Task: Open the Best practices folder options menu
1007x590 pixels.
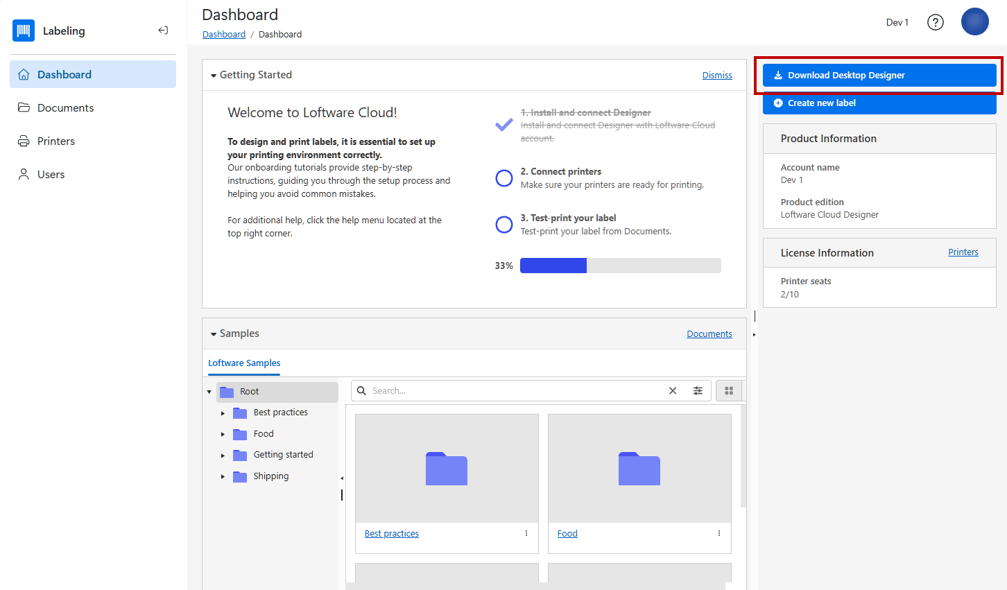Action: coord(526,533)
